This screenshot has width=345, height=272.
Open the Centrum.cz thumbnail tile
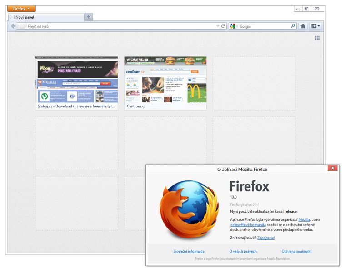coord(165,83)
